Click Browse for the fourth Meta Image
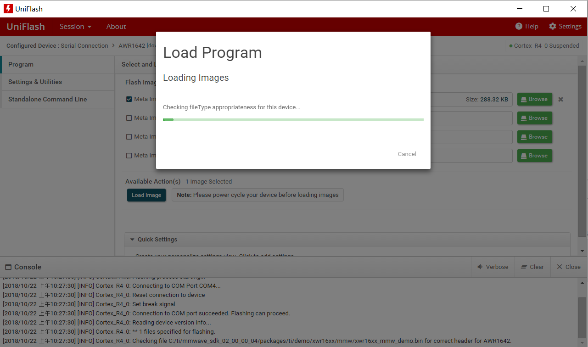This screenshot has width=588, height=347. pyautogui.click(x=535, y=156)
